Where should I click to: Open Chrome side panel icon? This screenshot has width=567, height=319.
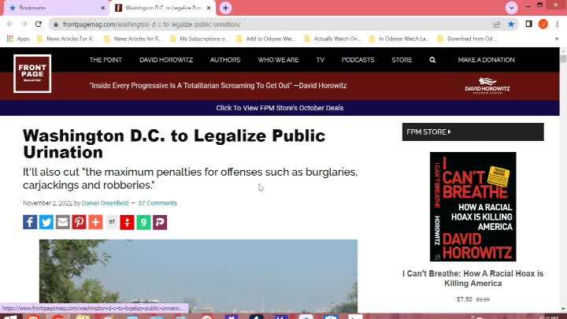(528, 24)
